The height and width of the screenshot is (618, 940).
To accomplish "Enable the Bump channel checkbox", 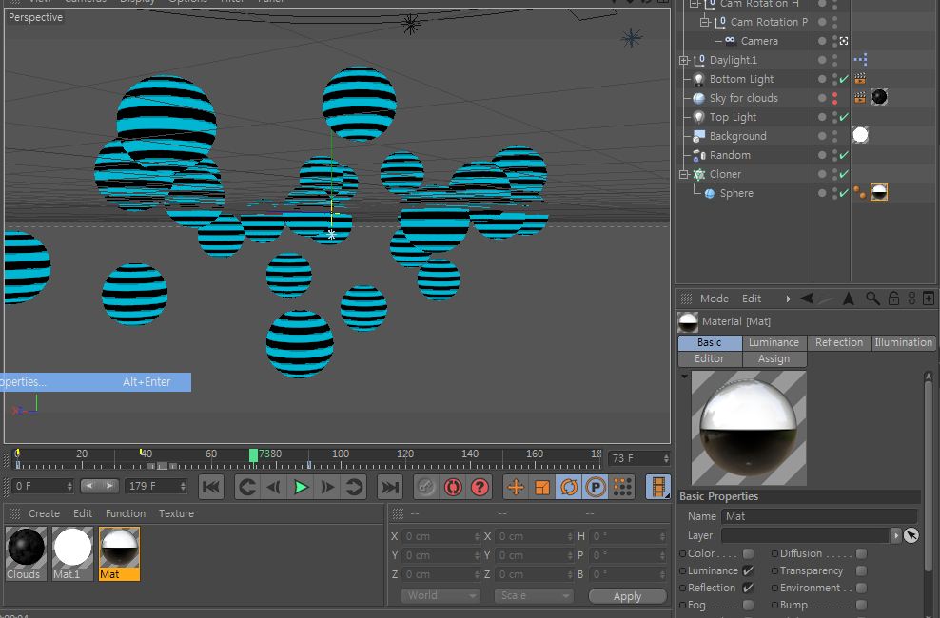I will point(861,605).
